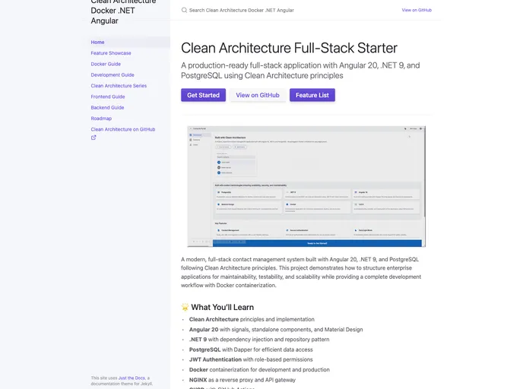Click the search magnifier icon
The height and width of the screenshot is (389, 523).
(184, 10)
